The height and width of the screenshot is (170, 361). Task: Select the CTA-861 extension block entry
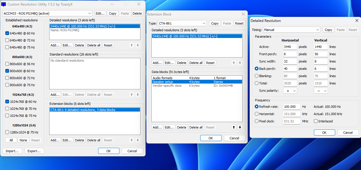coord(95,110)
